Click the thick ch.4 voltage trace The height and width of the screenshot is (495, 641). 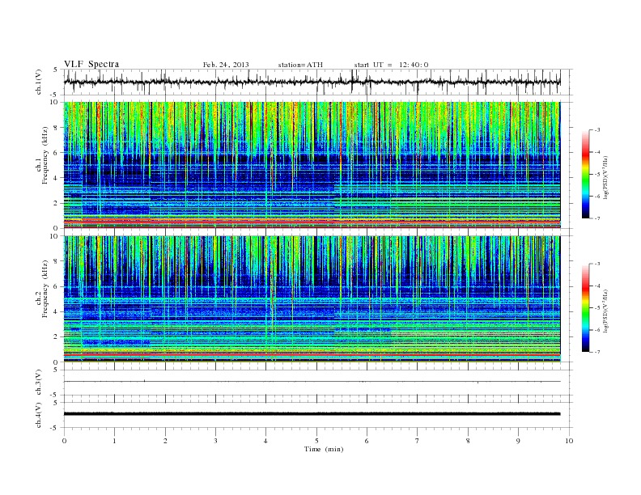pos(312,414)
